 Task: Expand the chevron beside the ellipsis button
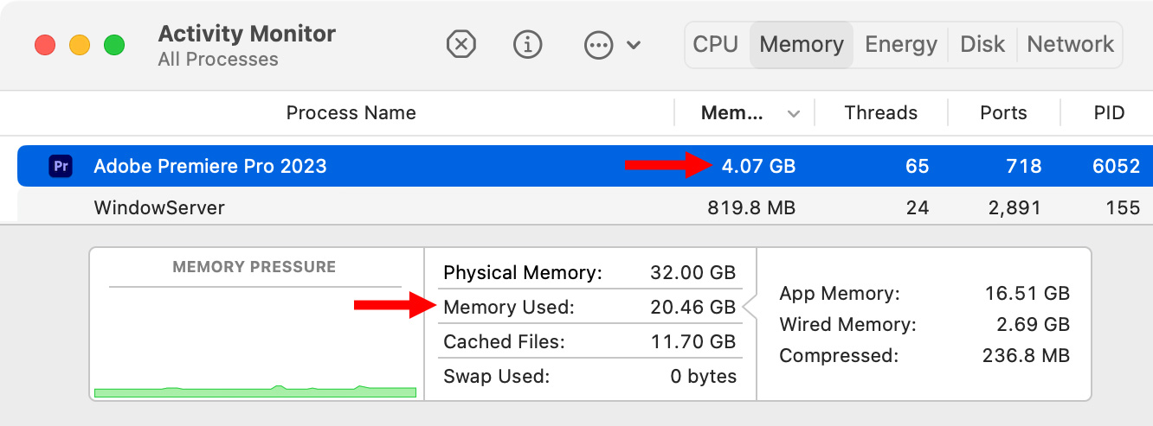634,45
